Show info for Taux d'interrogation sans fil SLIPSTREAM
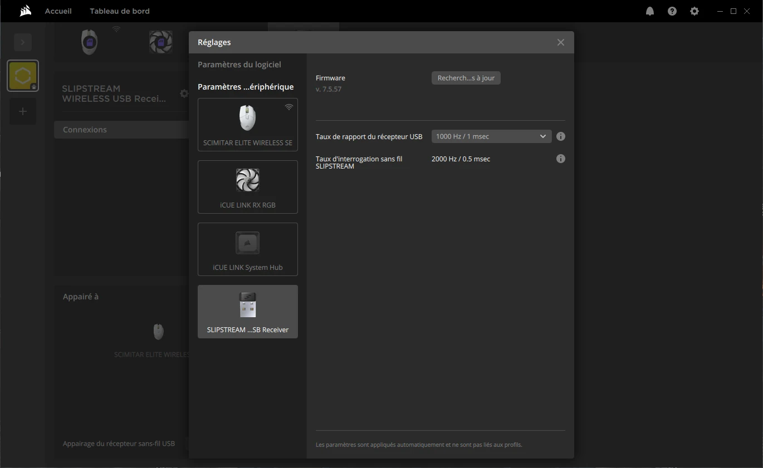Image resolution: width=763 pixels, height=468 pixels. (x=561, y=159)
